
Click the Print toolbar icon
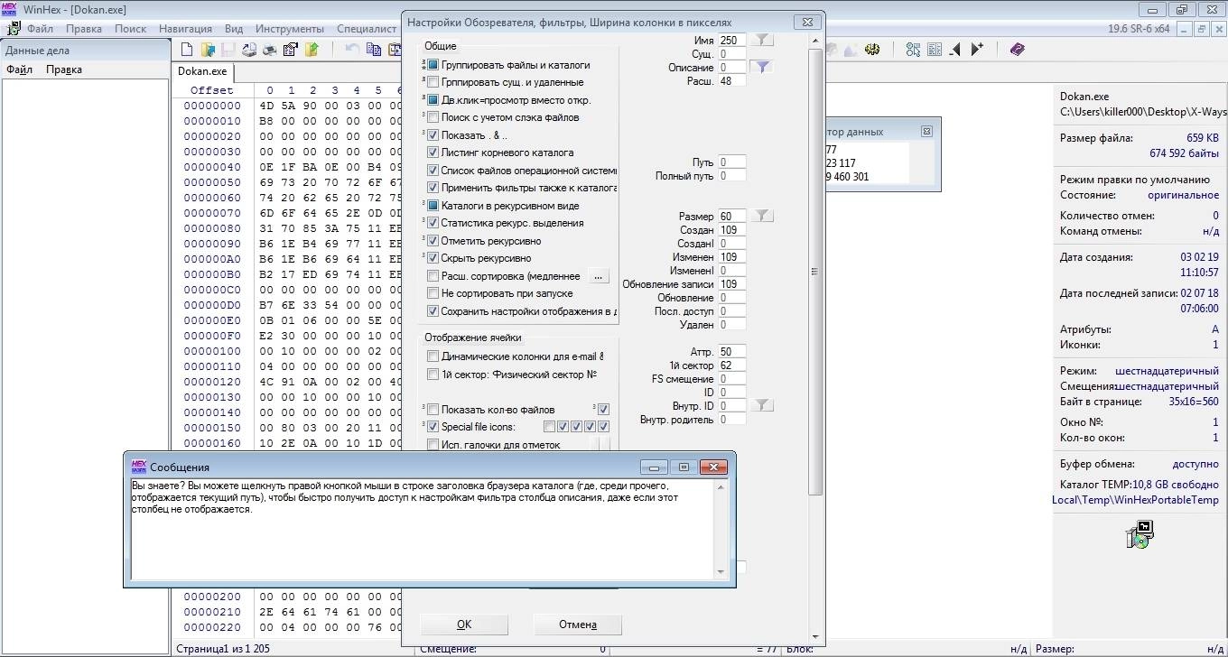(x=269, y=50)
